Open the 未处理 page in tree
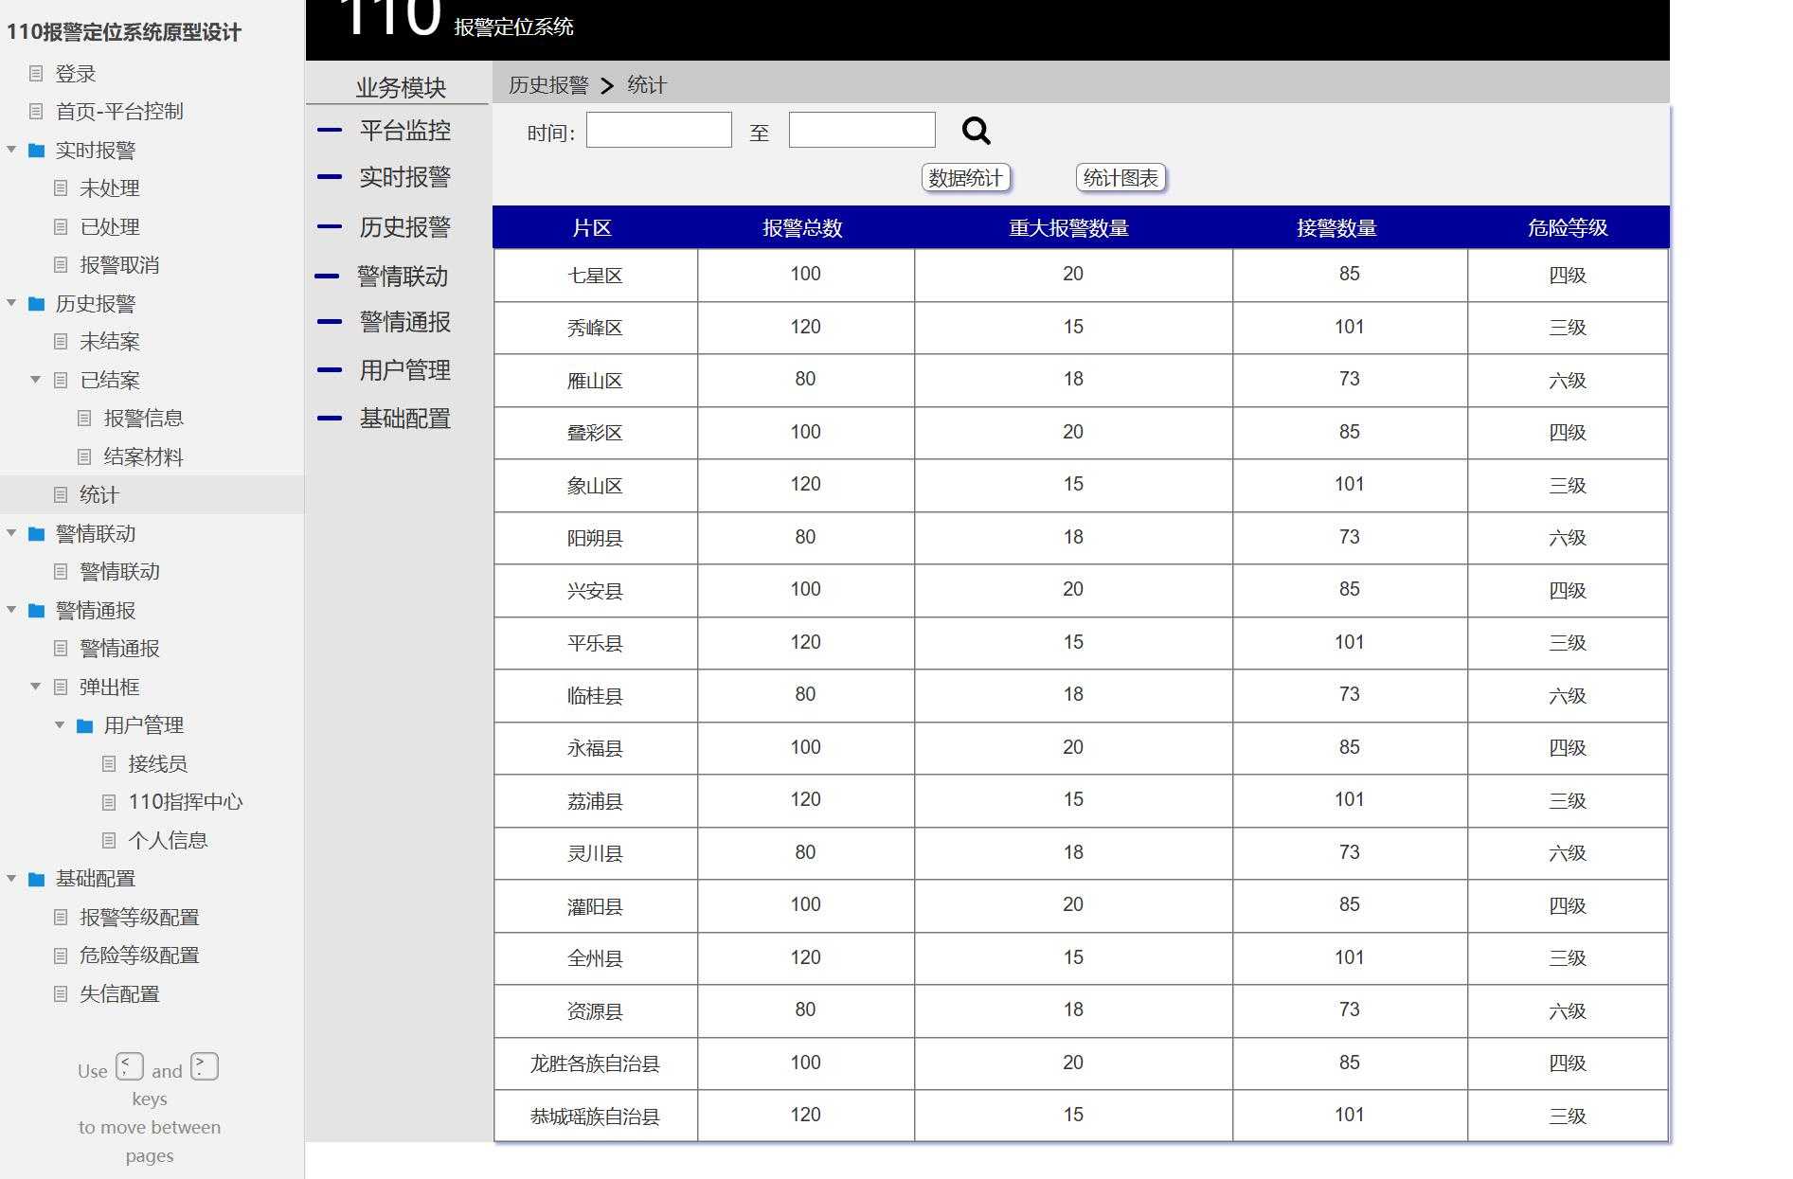 click(110, 188)
